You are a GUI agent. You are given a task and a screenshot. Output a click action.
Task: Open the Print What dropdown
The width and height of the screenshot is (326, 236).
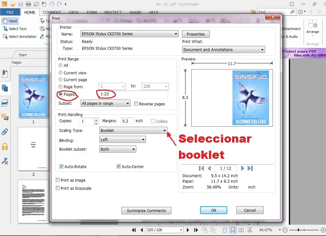223,49
